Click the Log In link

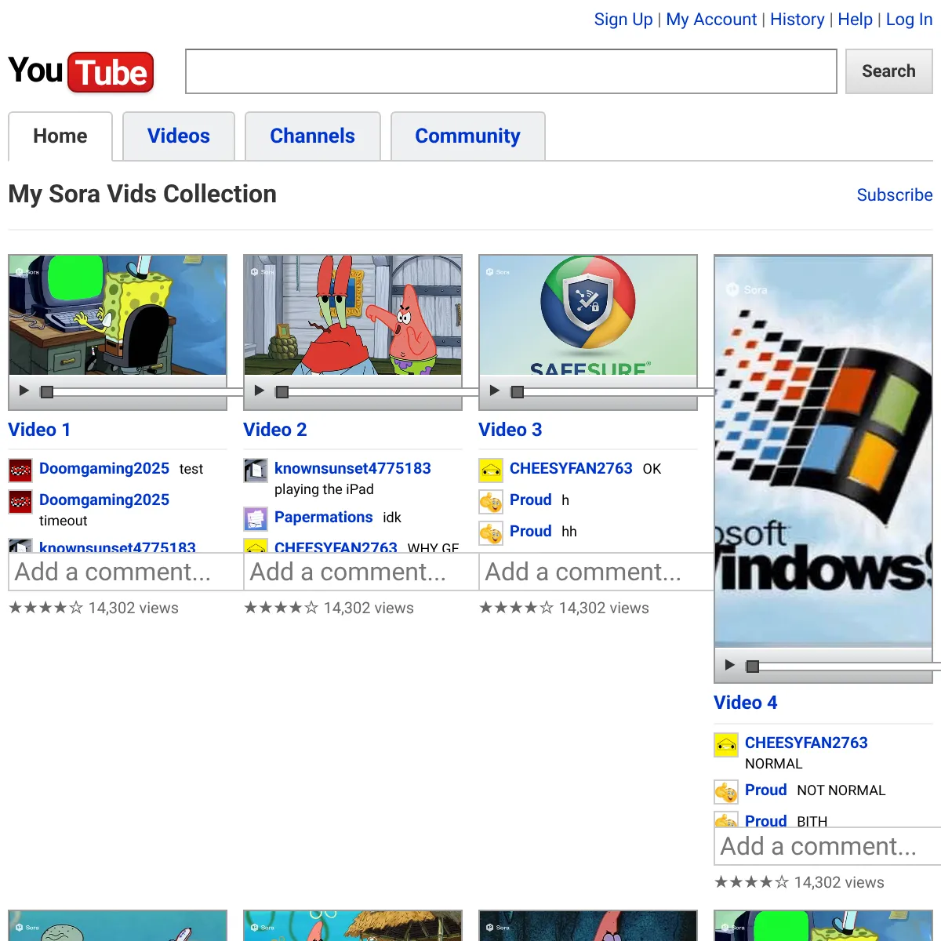909,19
